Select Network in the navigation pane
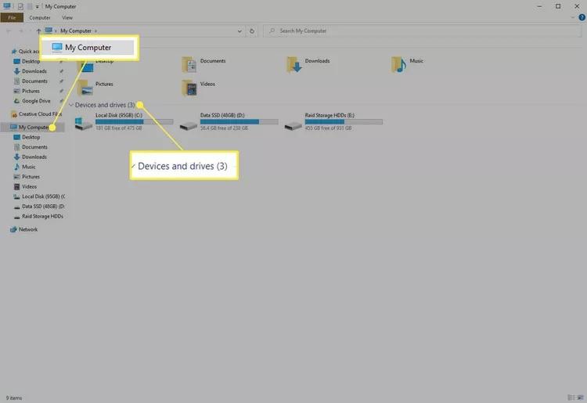The height and width of the screenshot is (403, 587). [27, 229]
